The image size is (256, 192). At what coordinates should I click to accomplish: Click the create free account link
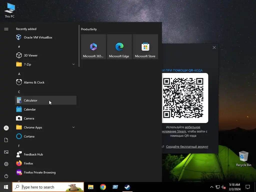click(x=187, y=146)
